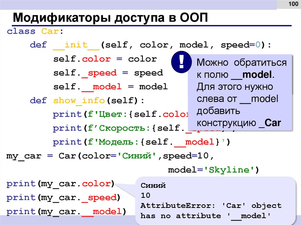This screenshot has height=225, width=301.
Task: Click the title 'Модификаторы доступа в ООП'
Action: click(111, 18)
